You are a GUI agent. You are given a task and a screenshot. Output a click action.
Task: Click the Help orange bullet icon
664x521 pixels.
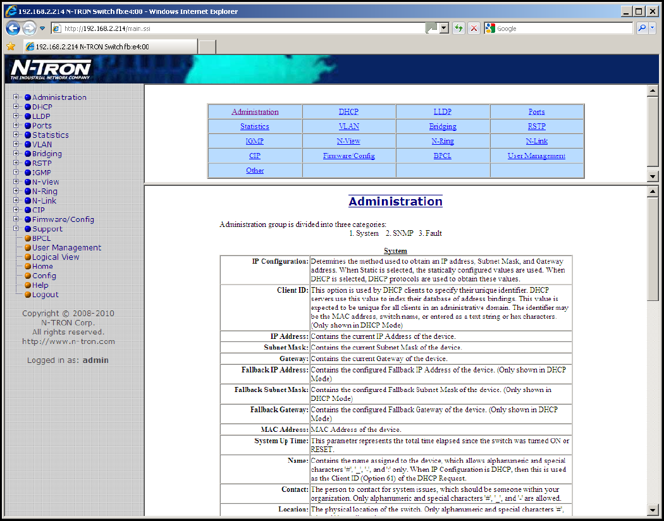[28, 285]
